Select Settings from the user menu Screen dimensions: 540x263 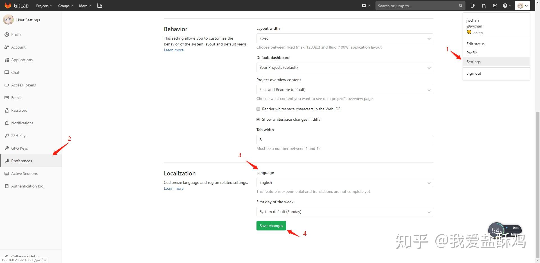pos(473,62)
